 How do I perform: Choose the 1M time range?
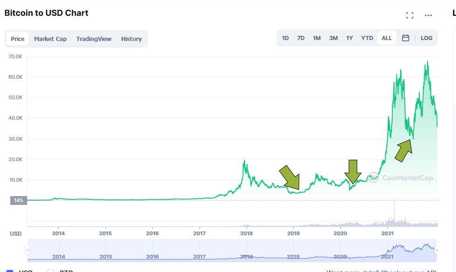[x=317, y=38]
